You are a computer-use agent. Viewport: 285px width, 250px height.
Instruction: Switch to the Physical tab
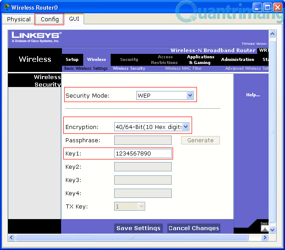[x=19, y=19]
